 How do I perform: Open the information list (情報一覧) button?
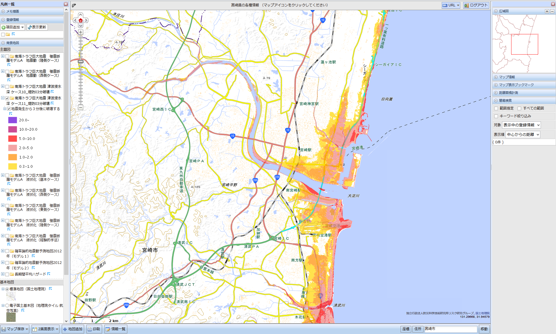tap(115, 329)
